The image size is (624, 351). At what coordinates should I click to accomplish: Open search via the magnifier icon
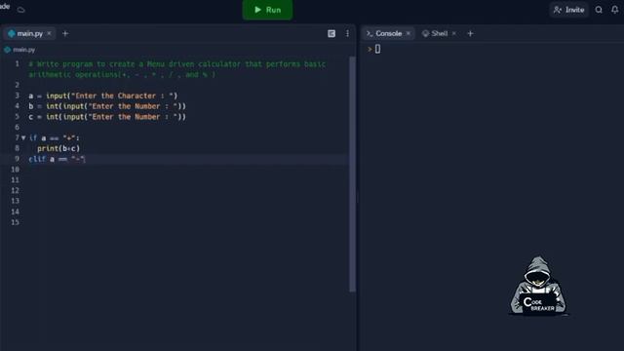[x=599, y=10]
